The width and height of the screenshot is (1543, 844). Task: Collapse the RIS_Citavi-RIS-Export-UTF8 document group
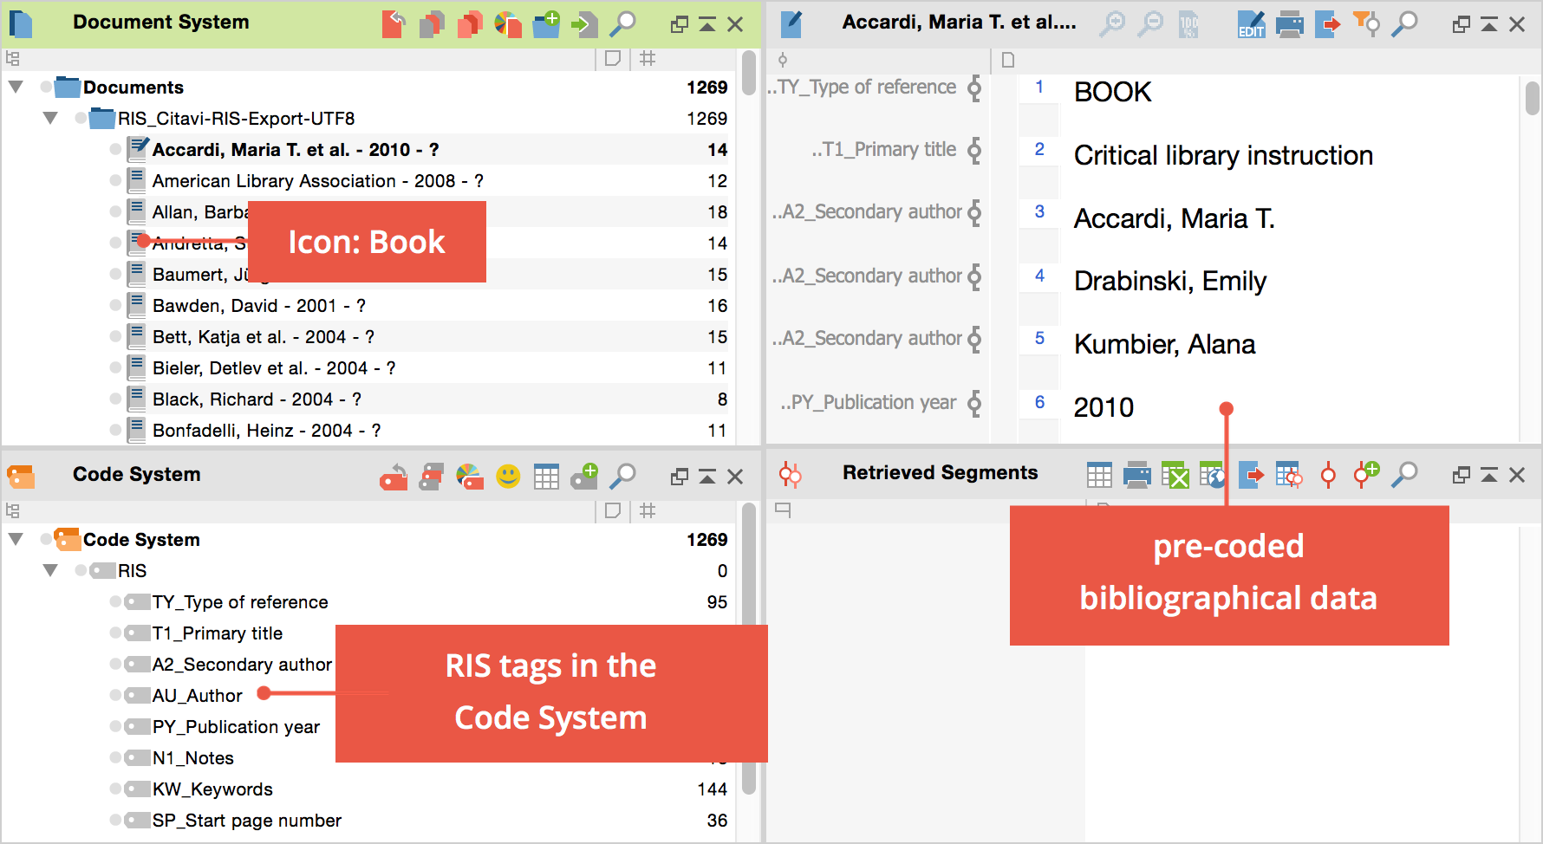tap(50, 119)
